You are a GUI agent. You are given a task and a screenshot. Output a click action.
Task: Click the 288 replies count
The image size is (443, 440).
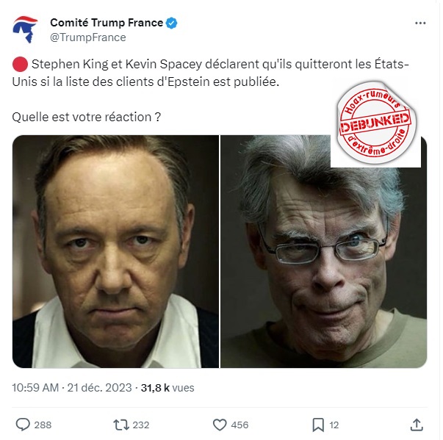(x=43, y=425)
